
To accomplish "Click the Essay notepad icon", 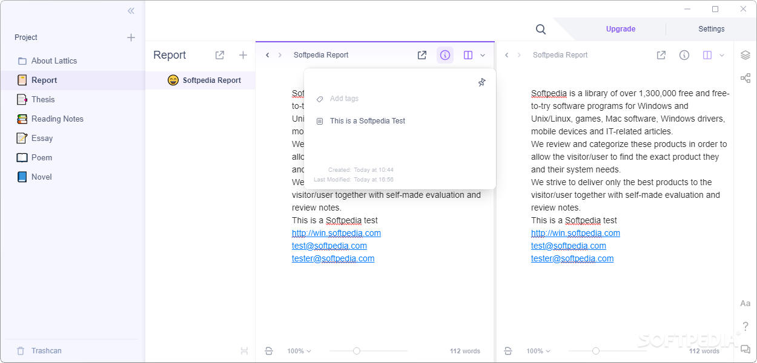I will click(x=22, y=138).
